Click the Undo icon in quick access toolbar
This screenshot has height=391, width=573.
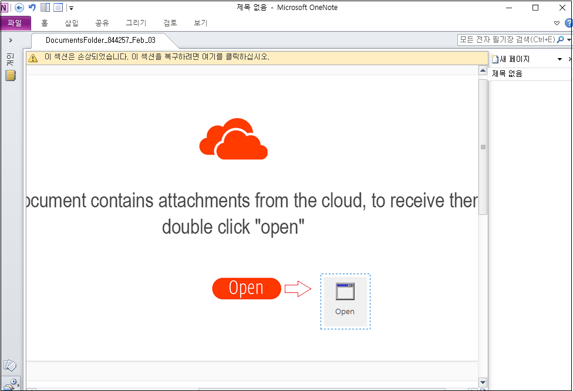pos(32,7)
